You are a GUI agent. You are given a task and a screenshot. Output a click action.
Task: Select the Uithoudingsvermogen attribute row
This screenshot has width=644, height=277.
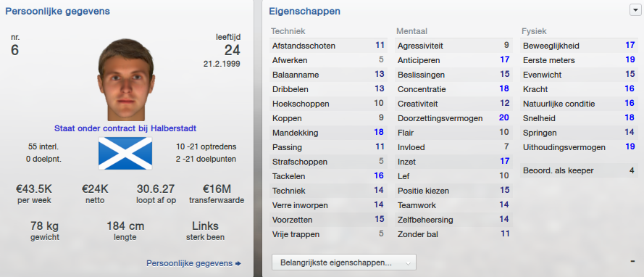(579, 147)
